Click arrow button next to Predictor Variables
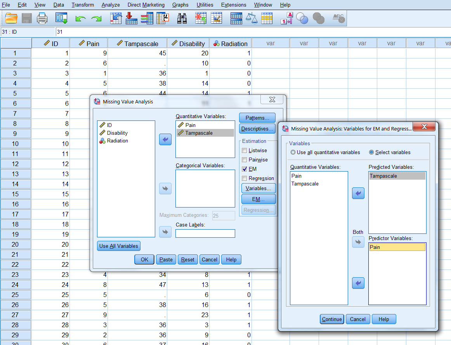451x345 pixels. point(358,283)
